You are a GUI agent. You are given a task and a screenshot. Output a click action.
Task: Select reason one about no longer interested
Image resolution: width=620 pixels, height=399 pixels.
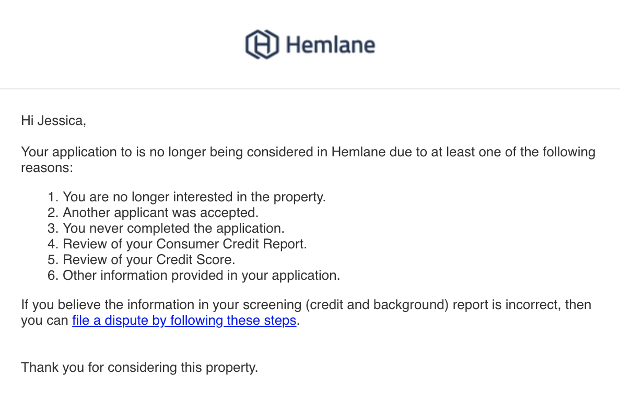[194, 197]
